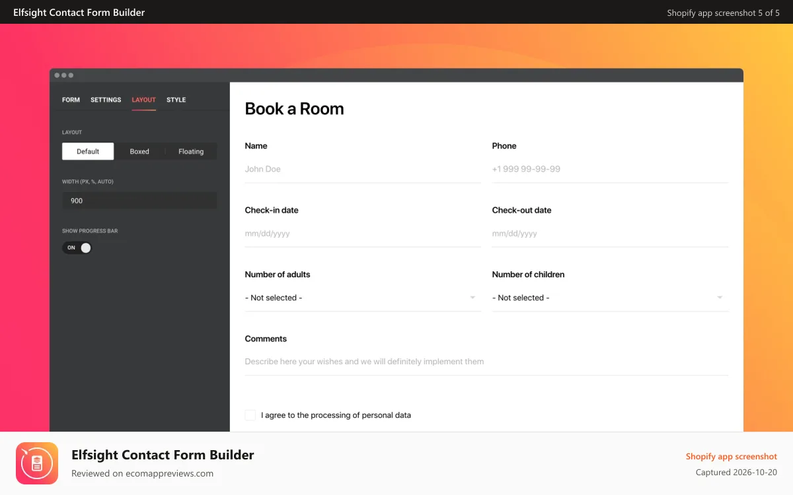The width and height of the screenshot is (793, 495).
Task: Click the "Shopify app screenshot 5 of 5" text
Action: pos(723,13)
